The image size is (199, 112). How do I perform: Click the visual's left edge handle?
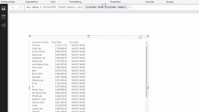pyautogui.click(x=30, y=88)
